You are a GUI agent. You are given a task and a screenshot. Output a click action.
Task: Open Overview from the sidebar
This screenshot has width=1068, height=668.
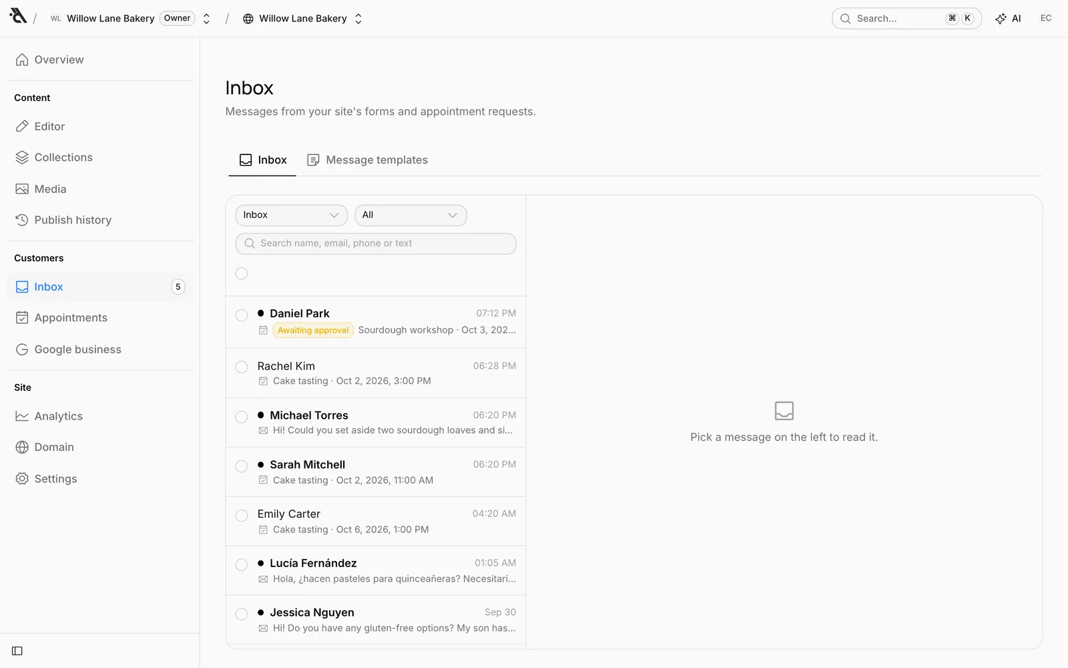(100, 59)
